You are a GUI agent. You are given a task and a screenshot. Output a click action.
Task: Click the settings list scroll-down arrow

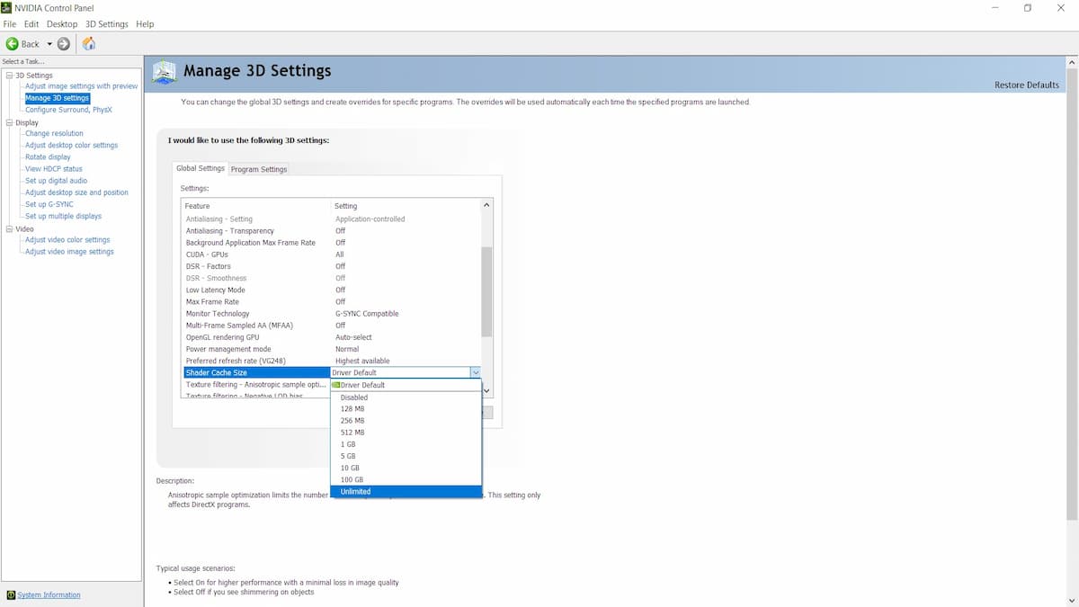pyautogui.click(x=487, y=390)
